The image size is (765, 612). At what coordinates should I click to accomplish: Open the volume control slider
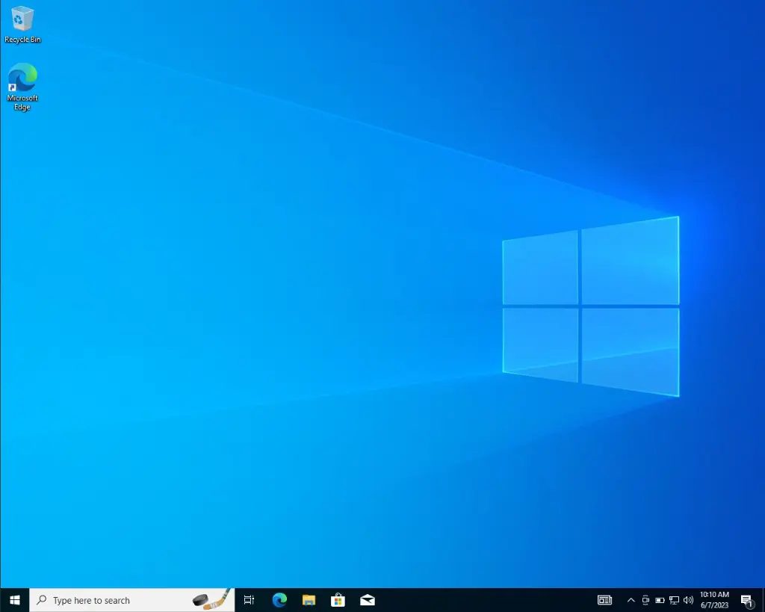[687, 600]
